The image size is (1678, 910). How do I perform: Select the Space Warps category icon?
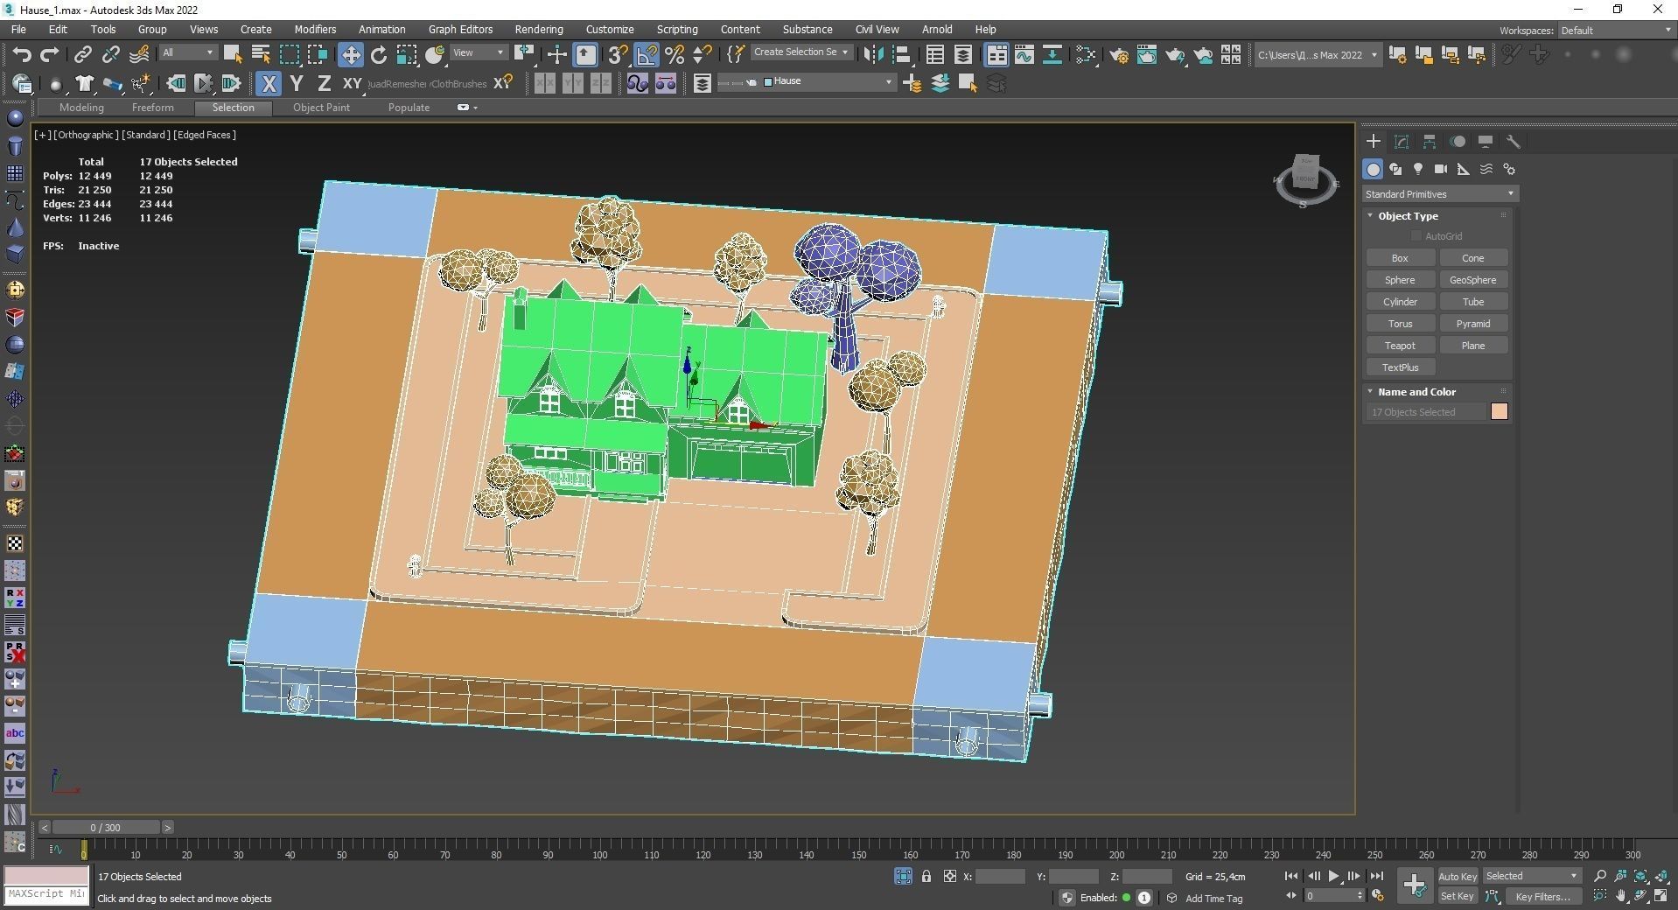click(1486, 169)
